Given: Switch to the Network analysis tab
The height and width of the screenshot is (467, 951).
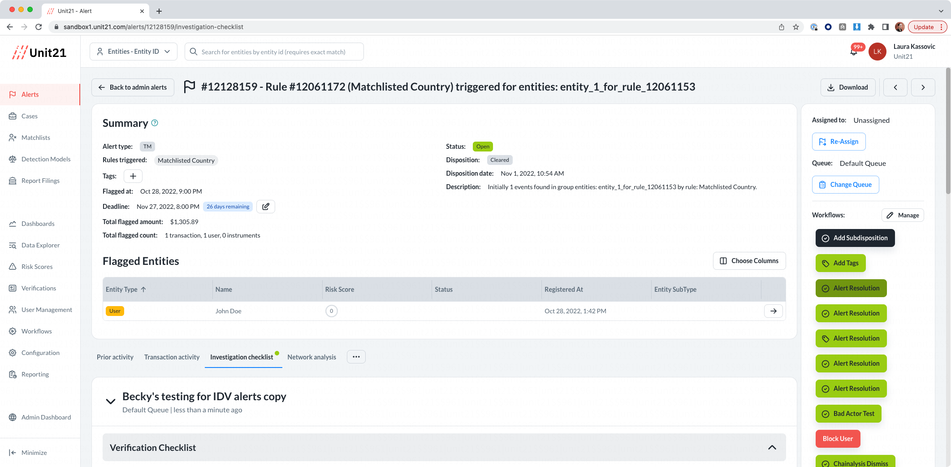Looking at the screenshot, I should (x=312, y=357).
